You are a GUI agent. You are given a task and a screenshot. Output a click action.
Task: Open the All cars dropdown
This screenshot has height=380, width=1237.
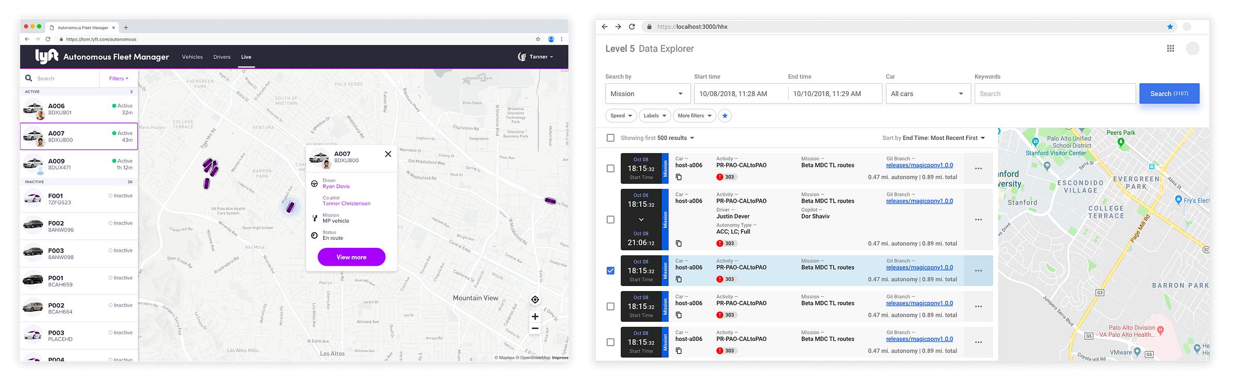(927, 94)
